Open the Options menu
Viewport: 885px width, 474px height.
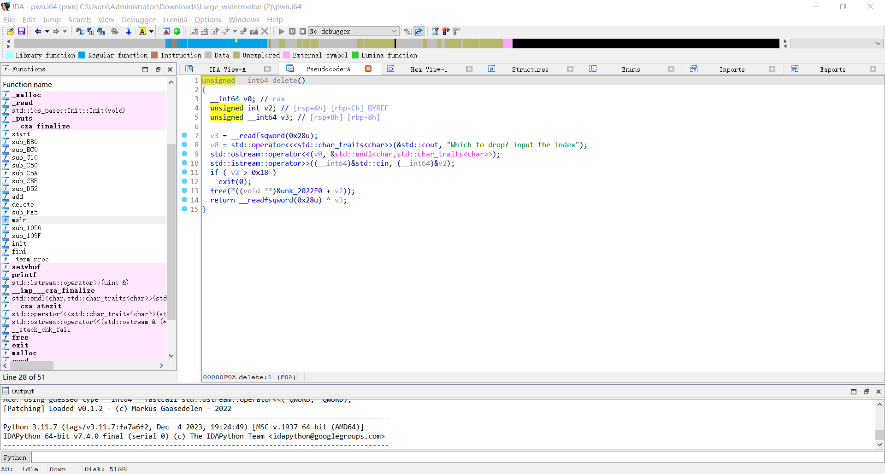pos(208,19)
